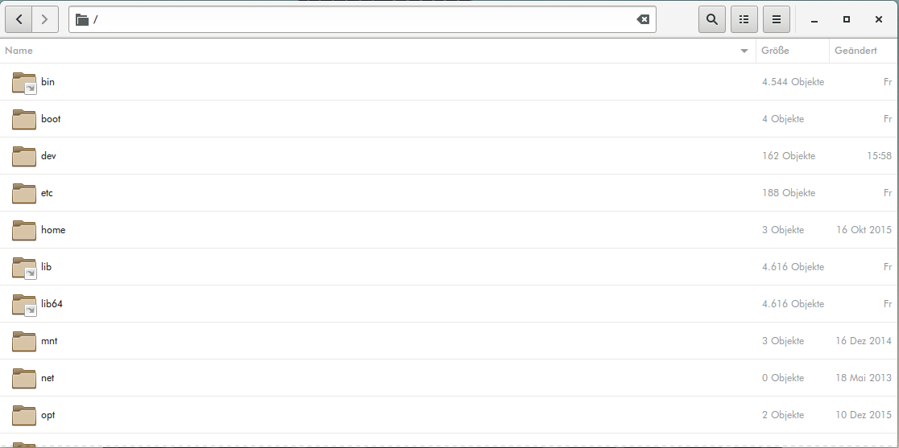Sort by the Größe column header
Viewport: 899px width, 448px height.
coord(774,51)
